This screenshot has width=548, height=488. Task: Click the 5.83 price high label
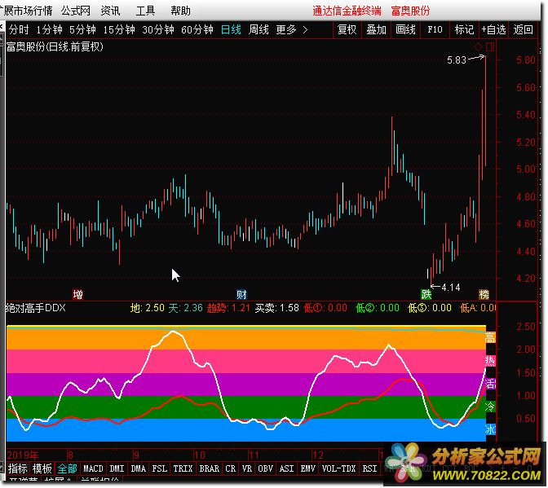[457, 59]
